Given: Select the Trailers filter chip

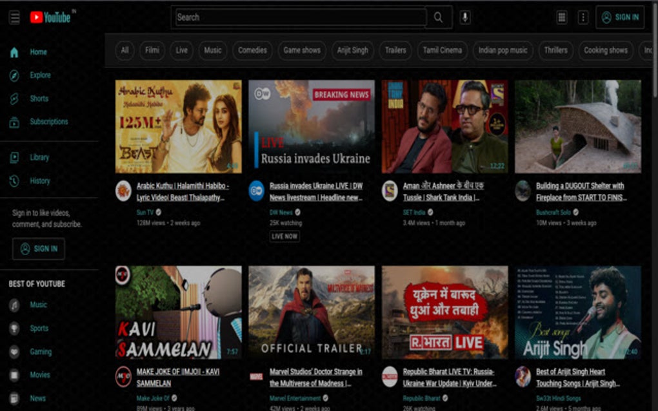Looking at the screenshot, I should [395, 50].
